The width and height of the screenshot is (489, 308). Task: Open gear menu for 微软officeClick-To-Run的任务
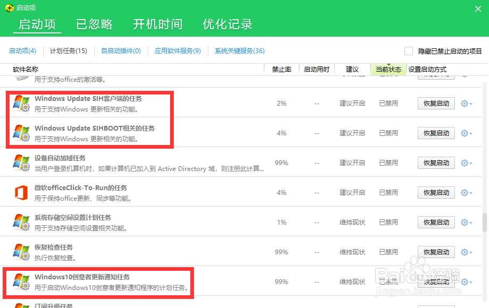[x=466, y=193]
